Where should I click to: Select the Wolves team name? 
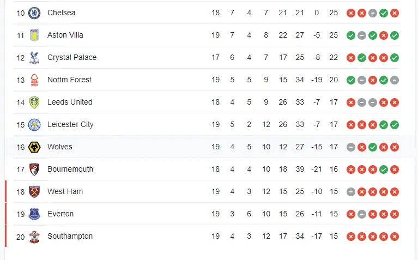(x=59, y=147)
